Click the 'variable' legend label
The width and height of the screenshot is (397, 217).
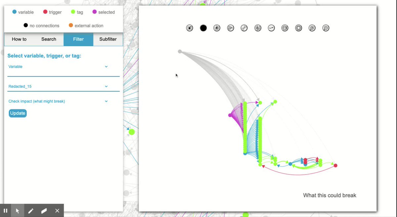[x=26, y=12]
